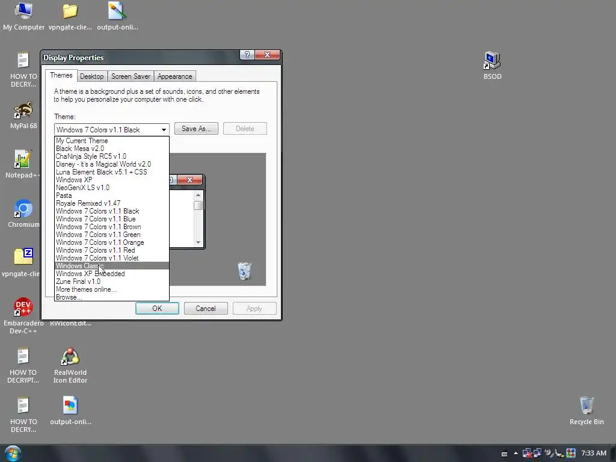
Task: Click the Safely Remove Hardware tray icon
Action: point(559,454)
